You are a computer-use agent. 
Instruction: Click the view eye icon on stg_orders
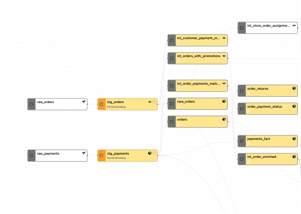pyautogui.click(x=150, y=102)
